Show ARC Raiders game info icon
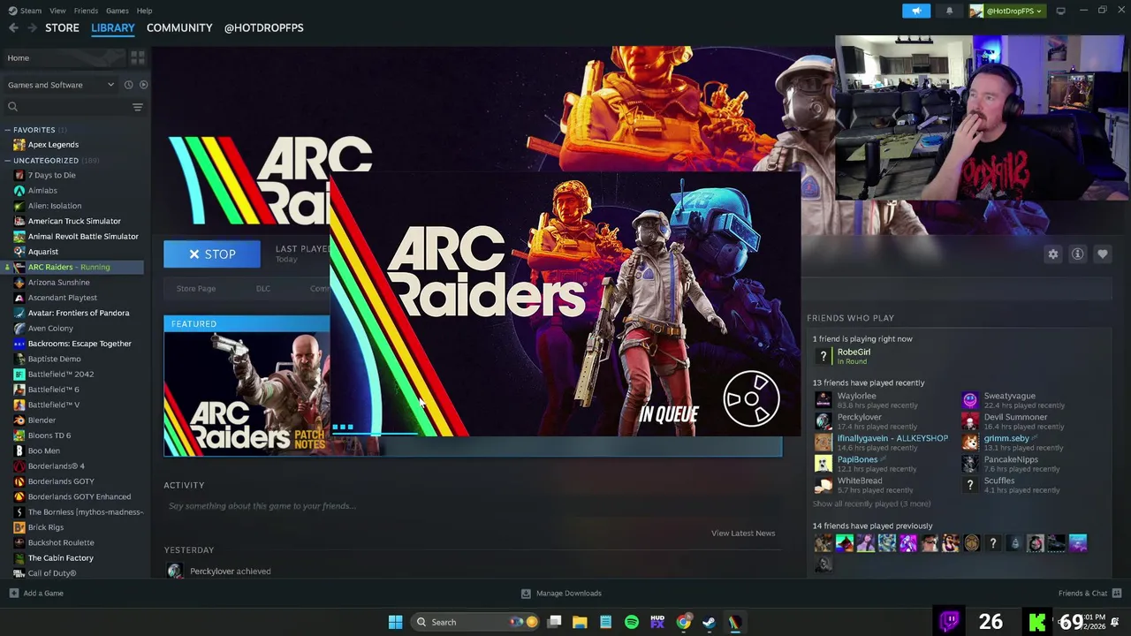This screenshot has width=1131, height=636. point(1078,254)
